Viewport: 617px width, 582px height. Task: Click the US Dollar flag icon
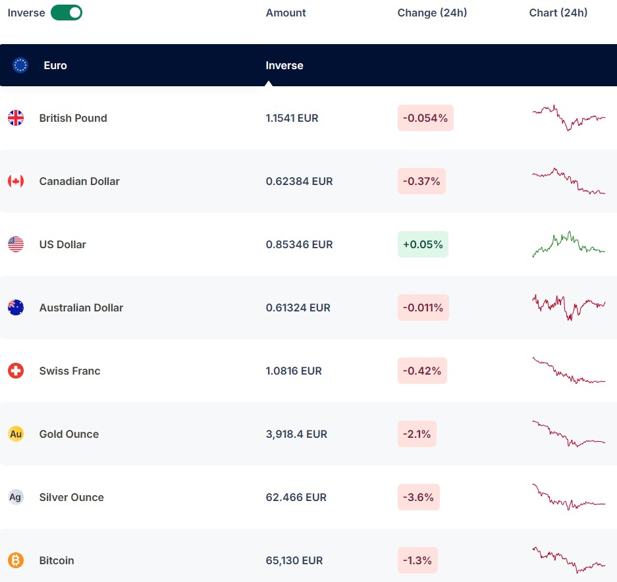[16, 244]
